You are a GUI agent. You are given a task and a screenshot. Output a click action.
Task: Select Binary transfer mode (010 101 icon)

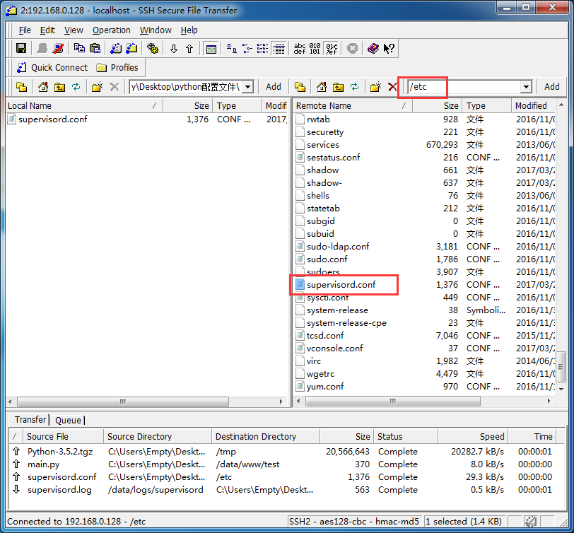(315, 48)
